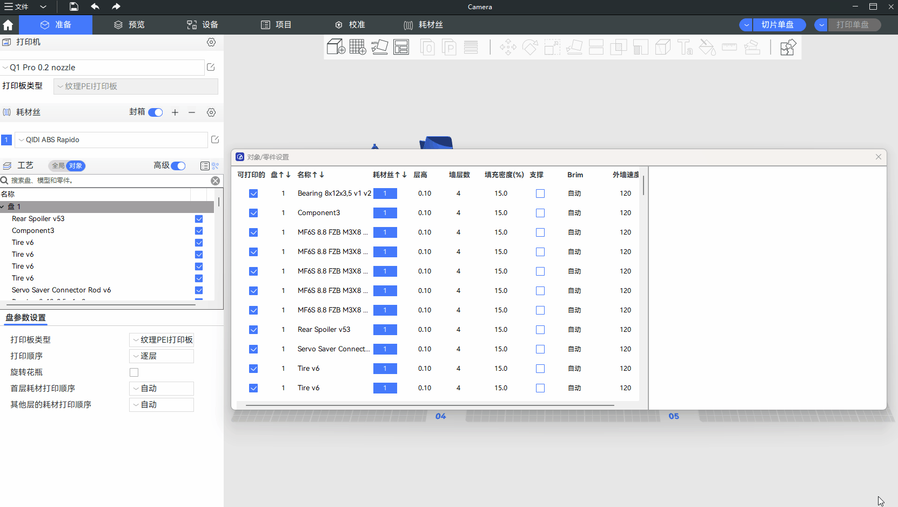This screenshot has width=898, height=507.
Task: Click the filament color swatch for Component3
Action: pyautogui.click(x=385, y=213)
